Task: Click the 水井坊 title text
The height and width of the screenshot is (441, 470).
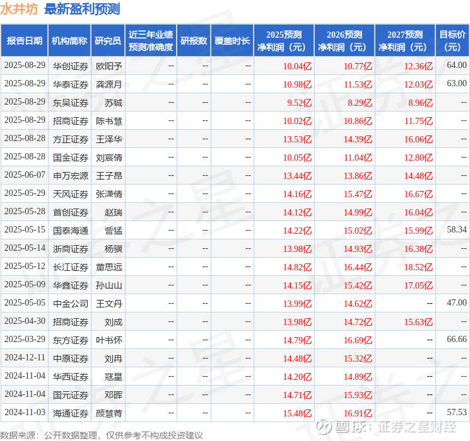Action: point(19,9)
